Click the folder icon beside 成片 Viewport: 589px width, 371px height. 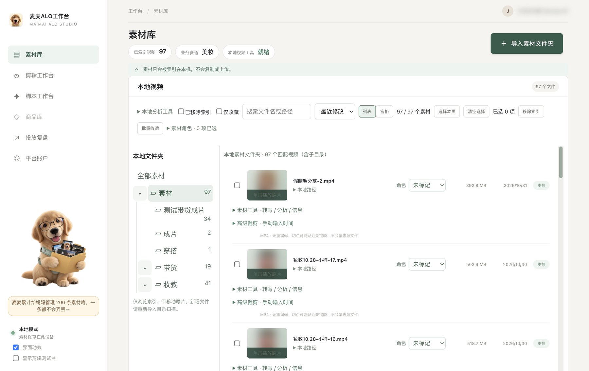(x=158, y=234)
